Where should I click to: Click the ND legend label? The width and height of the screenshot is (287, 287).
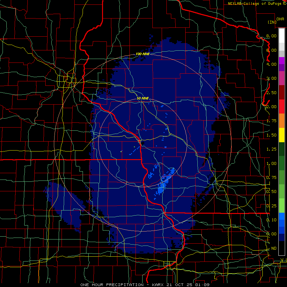click(x=274, y=248)
